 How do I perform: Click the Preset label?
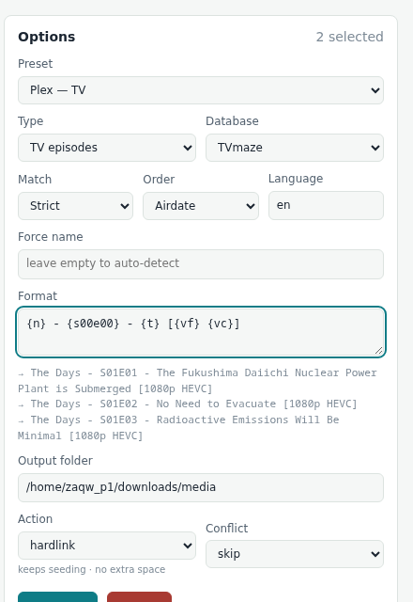36,64
